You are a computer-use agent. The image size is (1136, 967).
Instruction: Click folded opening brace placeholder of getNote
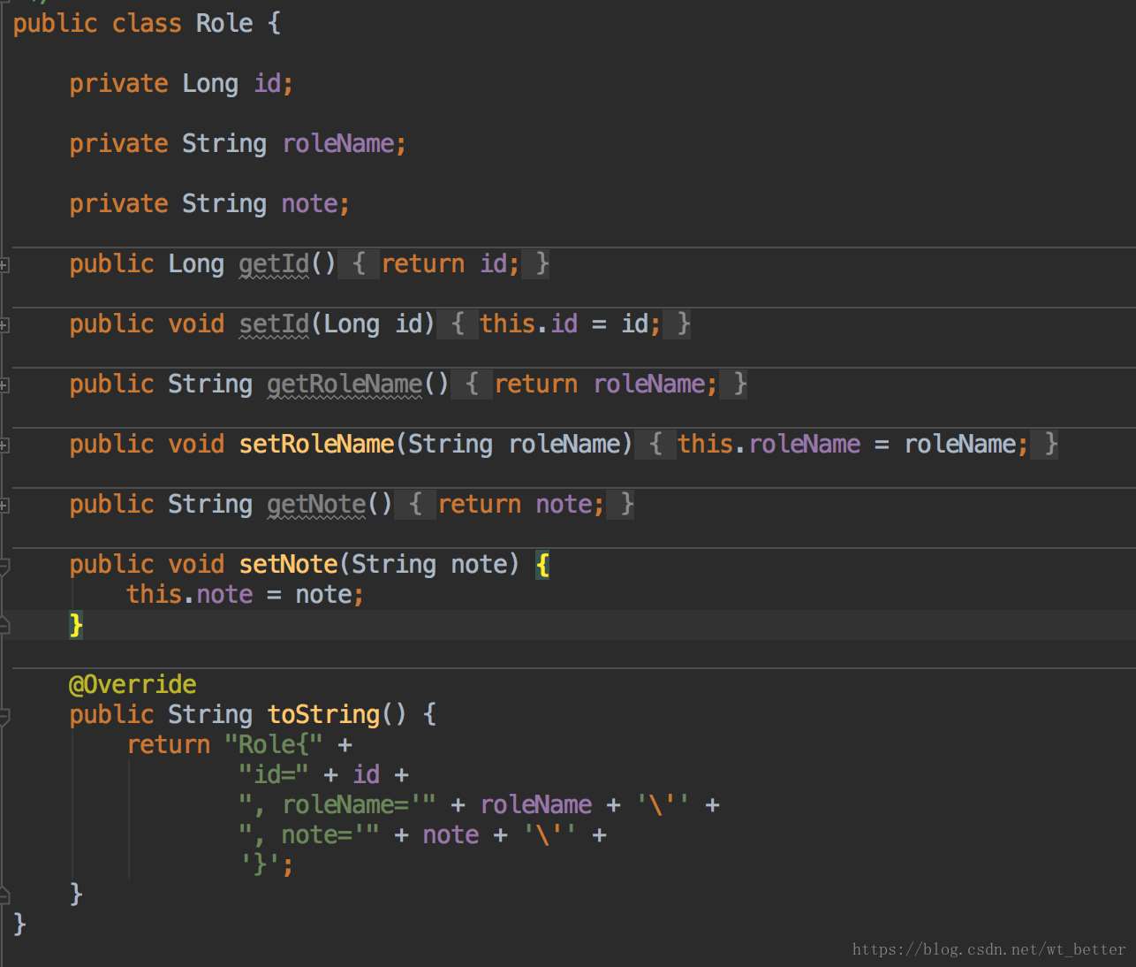pos(415,505)
